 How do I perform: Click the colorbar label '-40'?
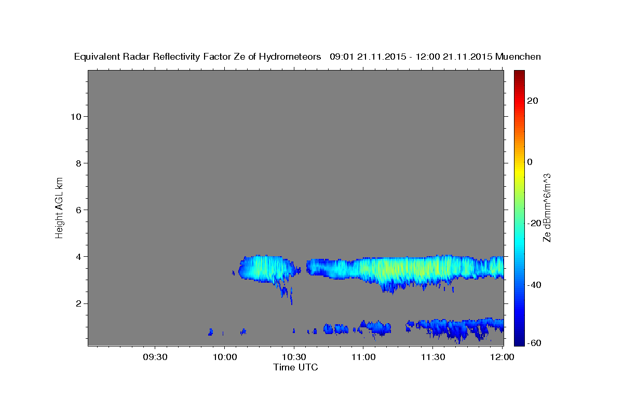coord(535,285)
